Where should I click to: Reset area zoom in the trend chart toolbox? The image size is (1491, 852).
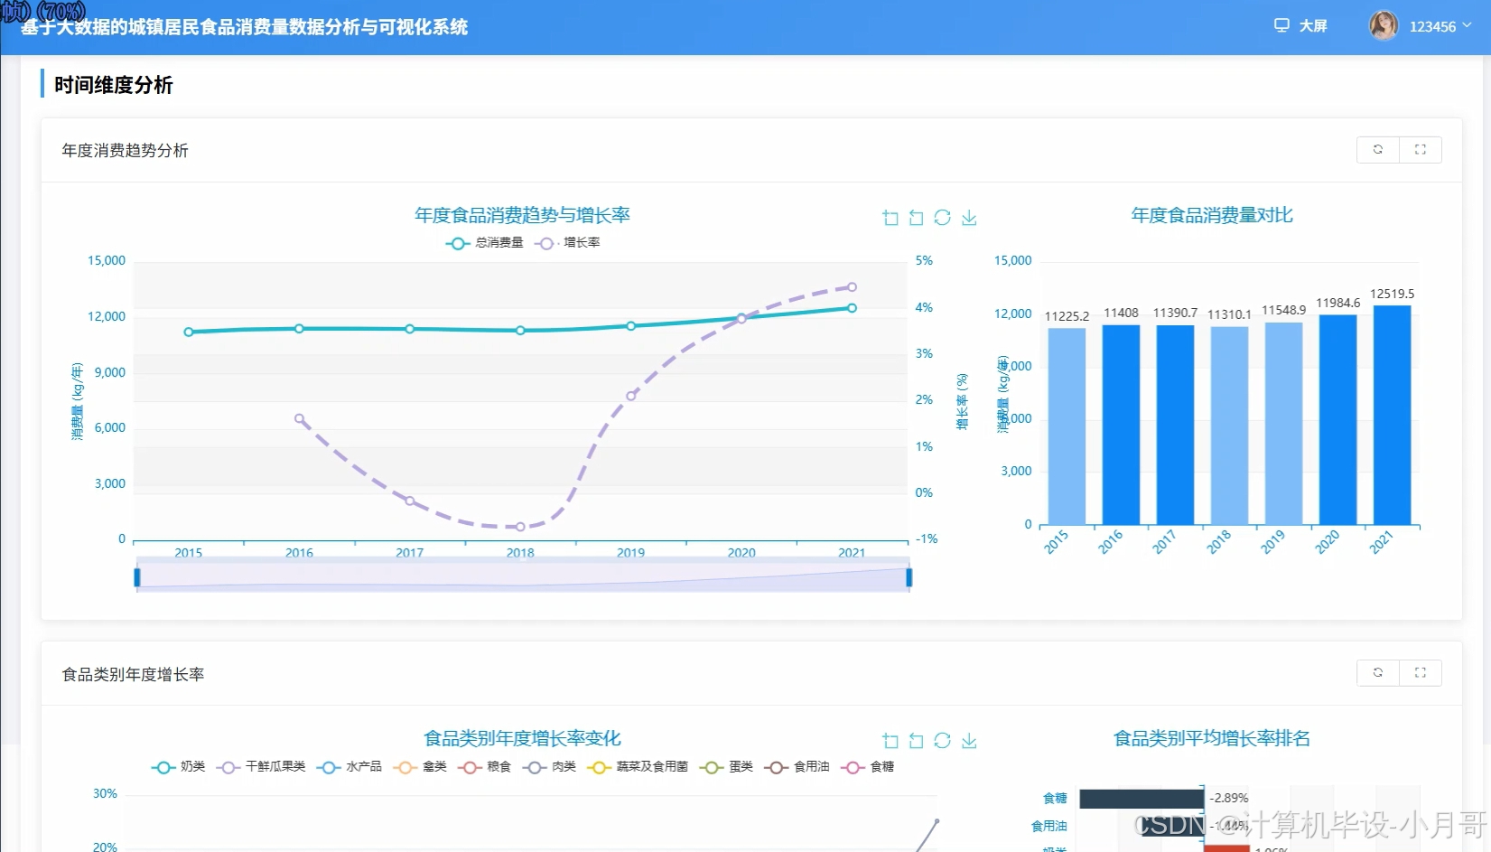[917, 218]
